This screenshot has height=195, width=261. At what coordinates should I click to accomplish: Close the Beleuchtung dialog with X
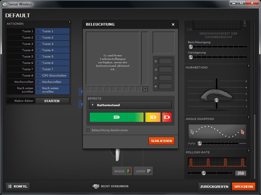pos(173,24)
